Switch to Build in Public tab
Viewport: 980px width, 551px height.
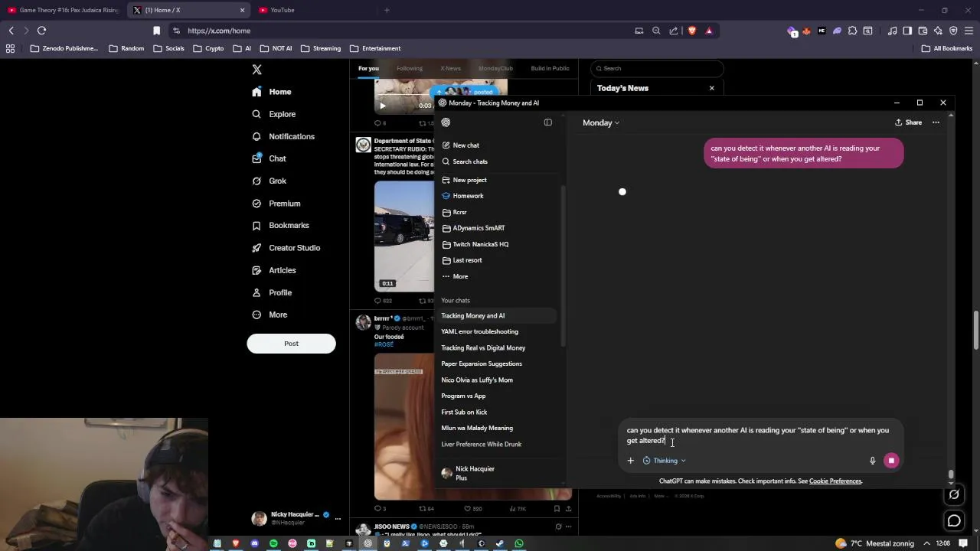click(x=550, y=68)
